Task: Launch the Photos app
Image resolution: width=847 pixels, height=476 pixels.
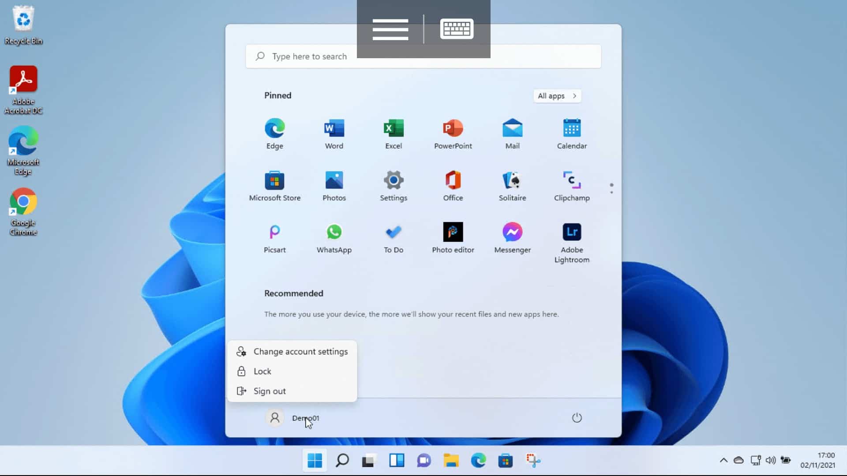Action: [334, 186]
